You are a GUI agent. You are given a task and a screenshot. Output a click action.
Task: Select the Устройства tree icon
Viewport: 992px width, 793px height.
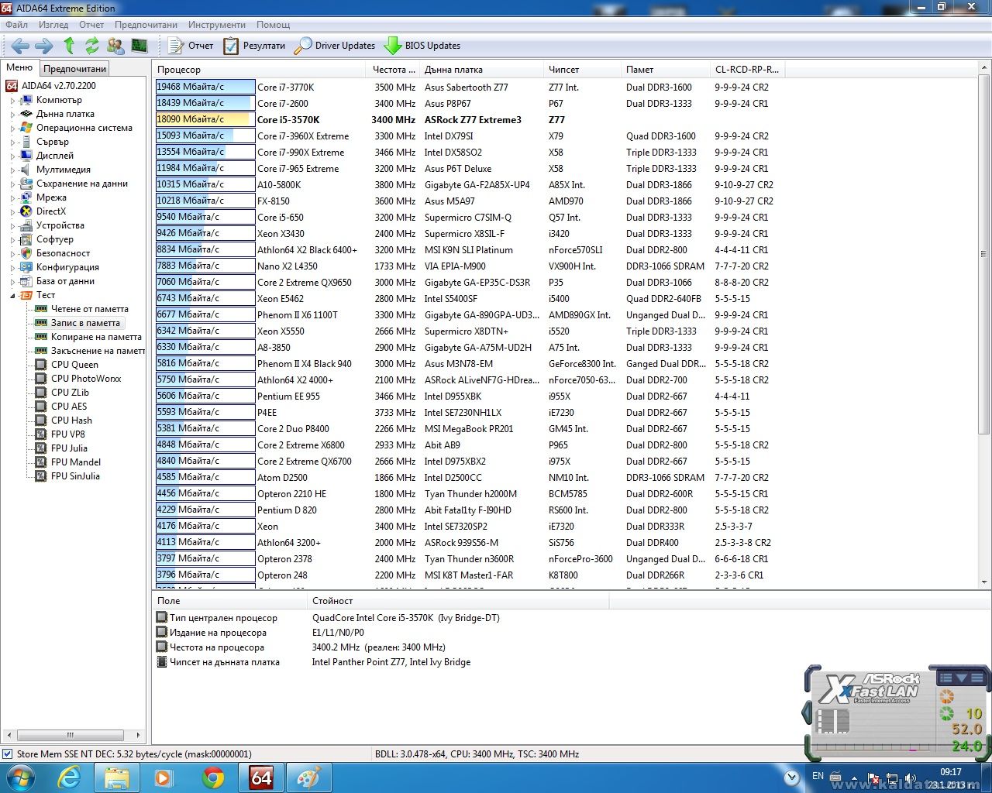26,225
